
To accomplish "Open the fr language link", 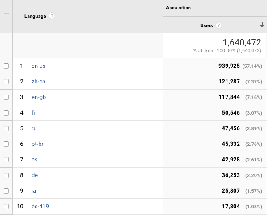I will [x=33, y=112].
